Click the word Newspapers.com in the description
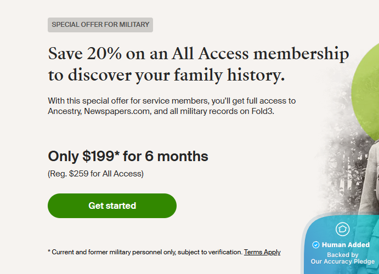 114,112
